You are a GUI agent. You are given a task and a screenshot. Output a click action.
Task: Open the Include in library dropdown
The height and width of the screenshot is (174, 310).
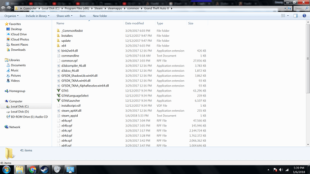pos(37,16)
